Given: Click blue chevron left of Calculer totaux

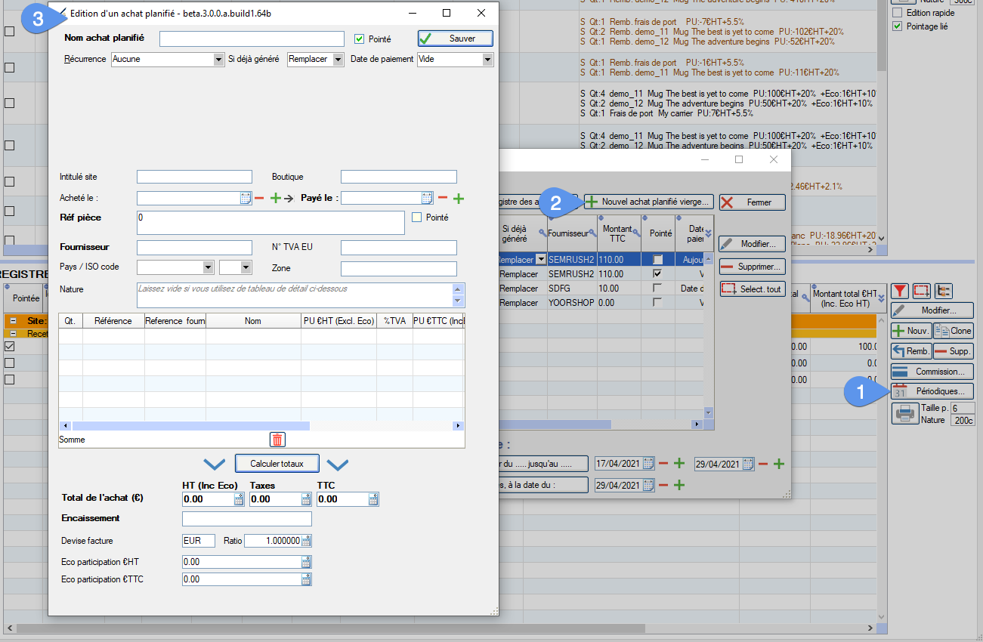Looking at the screenshot, I should [215, 464].
